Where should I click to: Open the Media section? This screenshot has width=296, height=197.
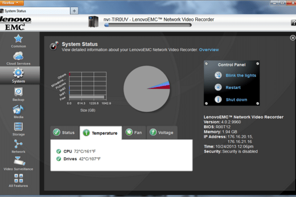coord(18,112)
